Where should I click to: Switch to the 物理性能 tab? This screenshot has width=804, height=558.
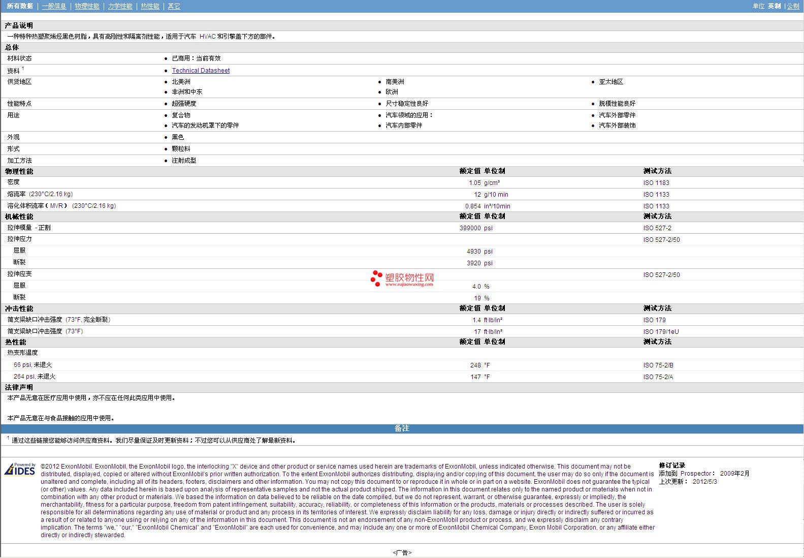tap(87, 6)
